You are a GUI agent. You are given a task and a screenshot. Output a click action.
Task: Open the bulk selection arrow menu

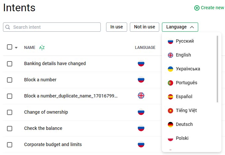coord(16,48)
